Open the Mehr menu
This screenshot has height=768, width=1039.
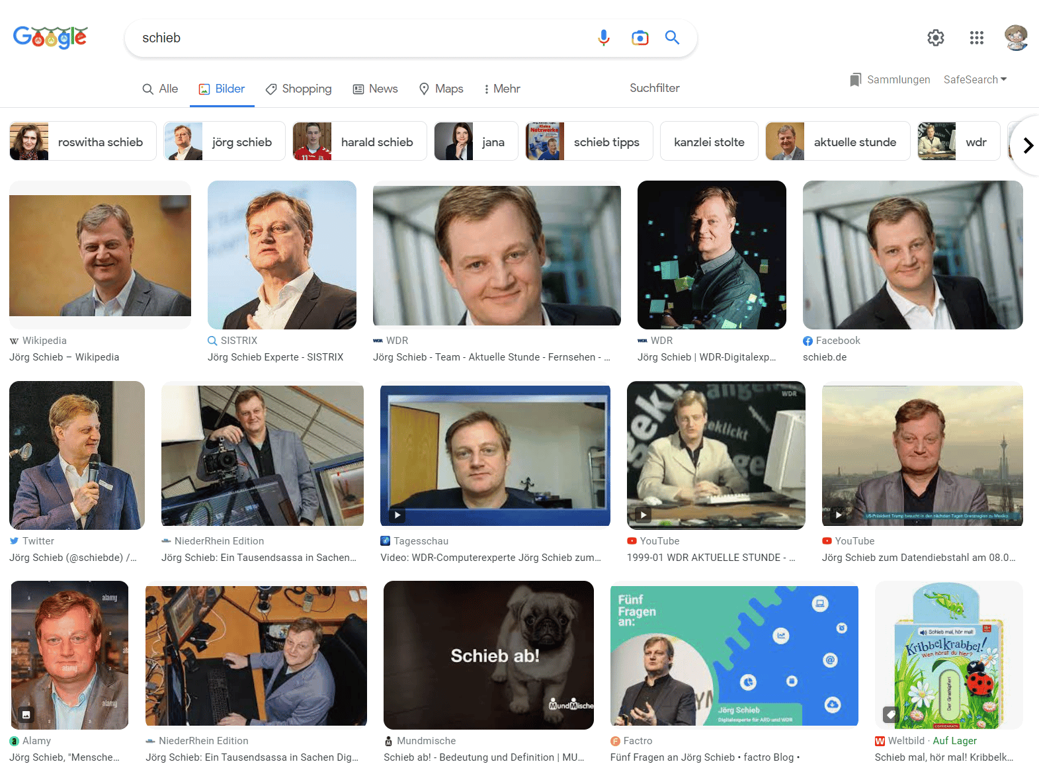coord(502,89)
